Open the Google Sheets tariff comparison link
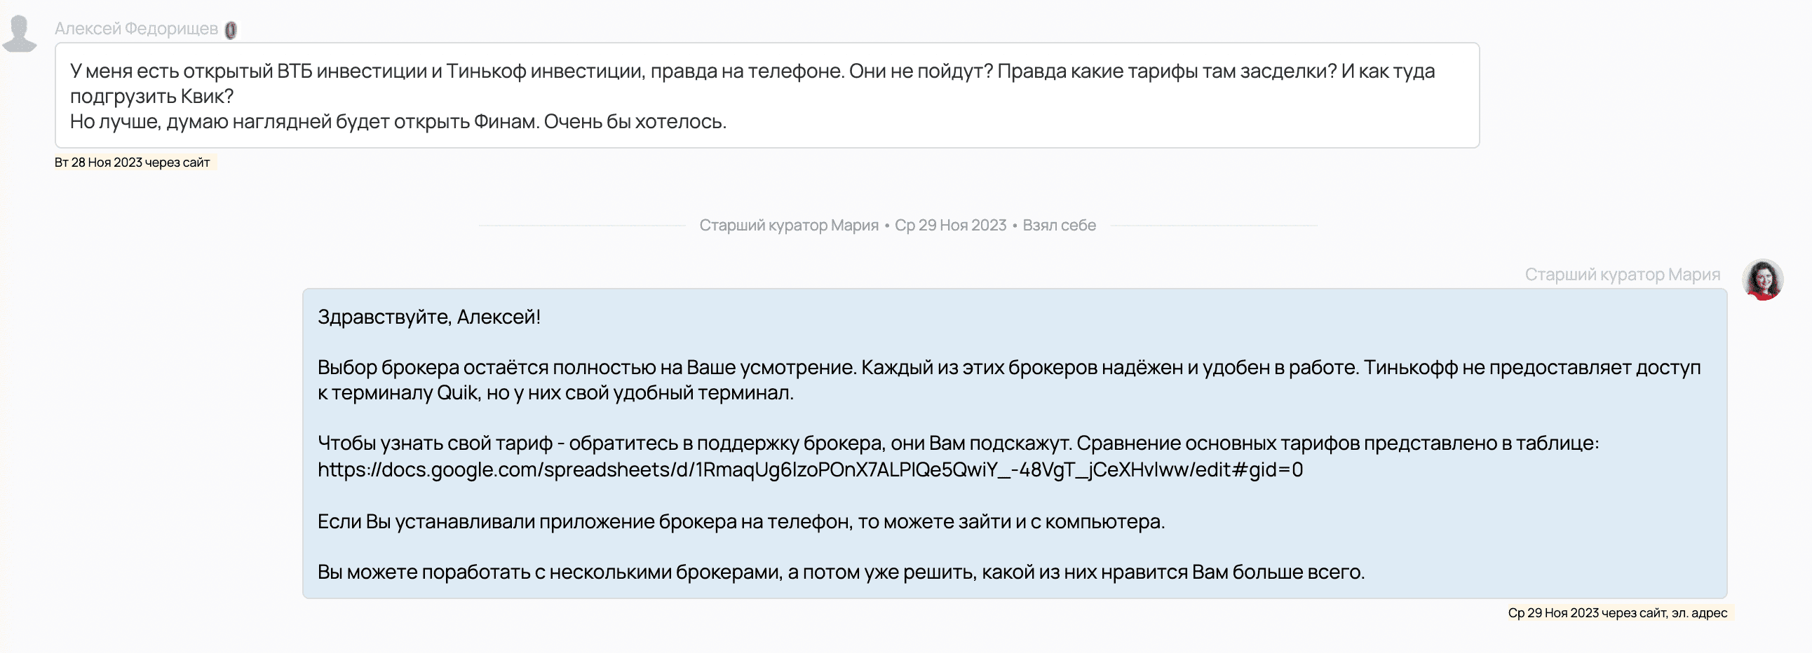 (810, 469)
